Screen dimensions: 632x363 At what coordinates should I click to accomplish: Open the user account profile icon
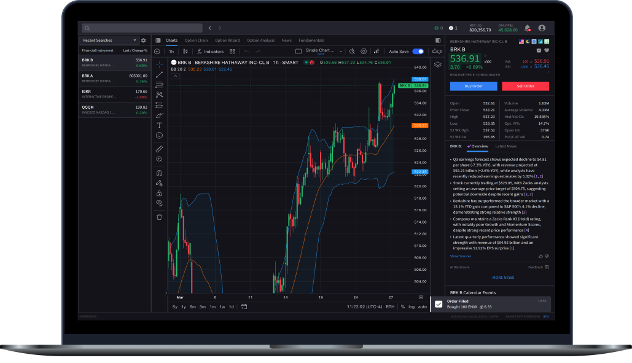(542, 28)
